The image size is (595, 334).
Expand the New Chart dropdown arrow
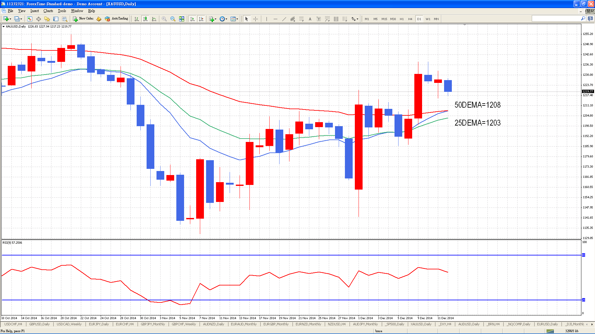[11, 19]
